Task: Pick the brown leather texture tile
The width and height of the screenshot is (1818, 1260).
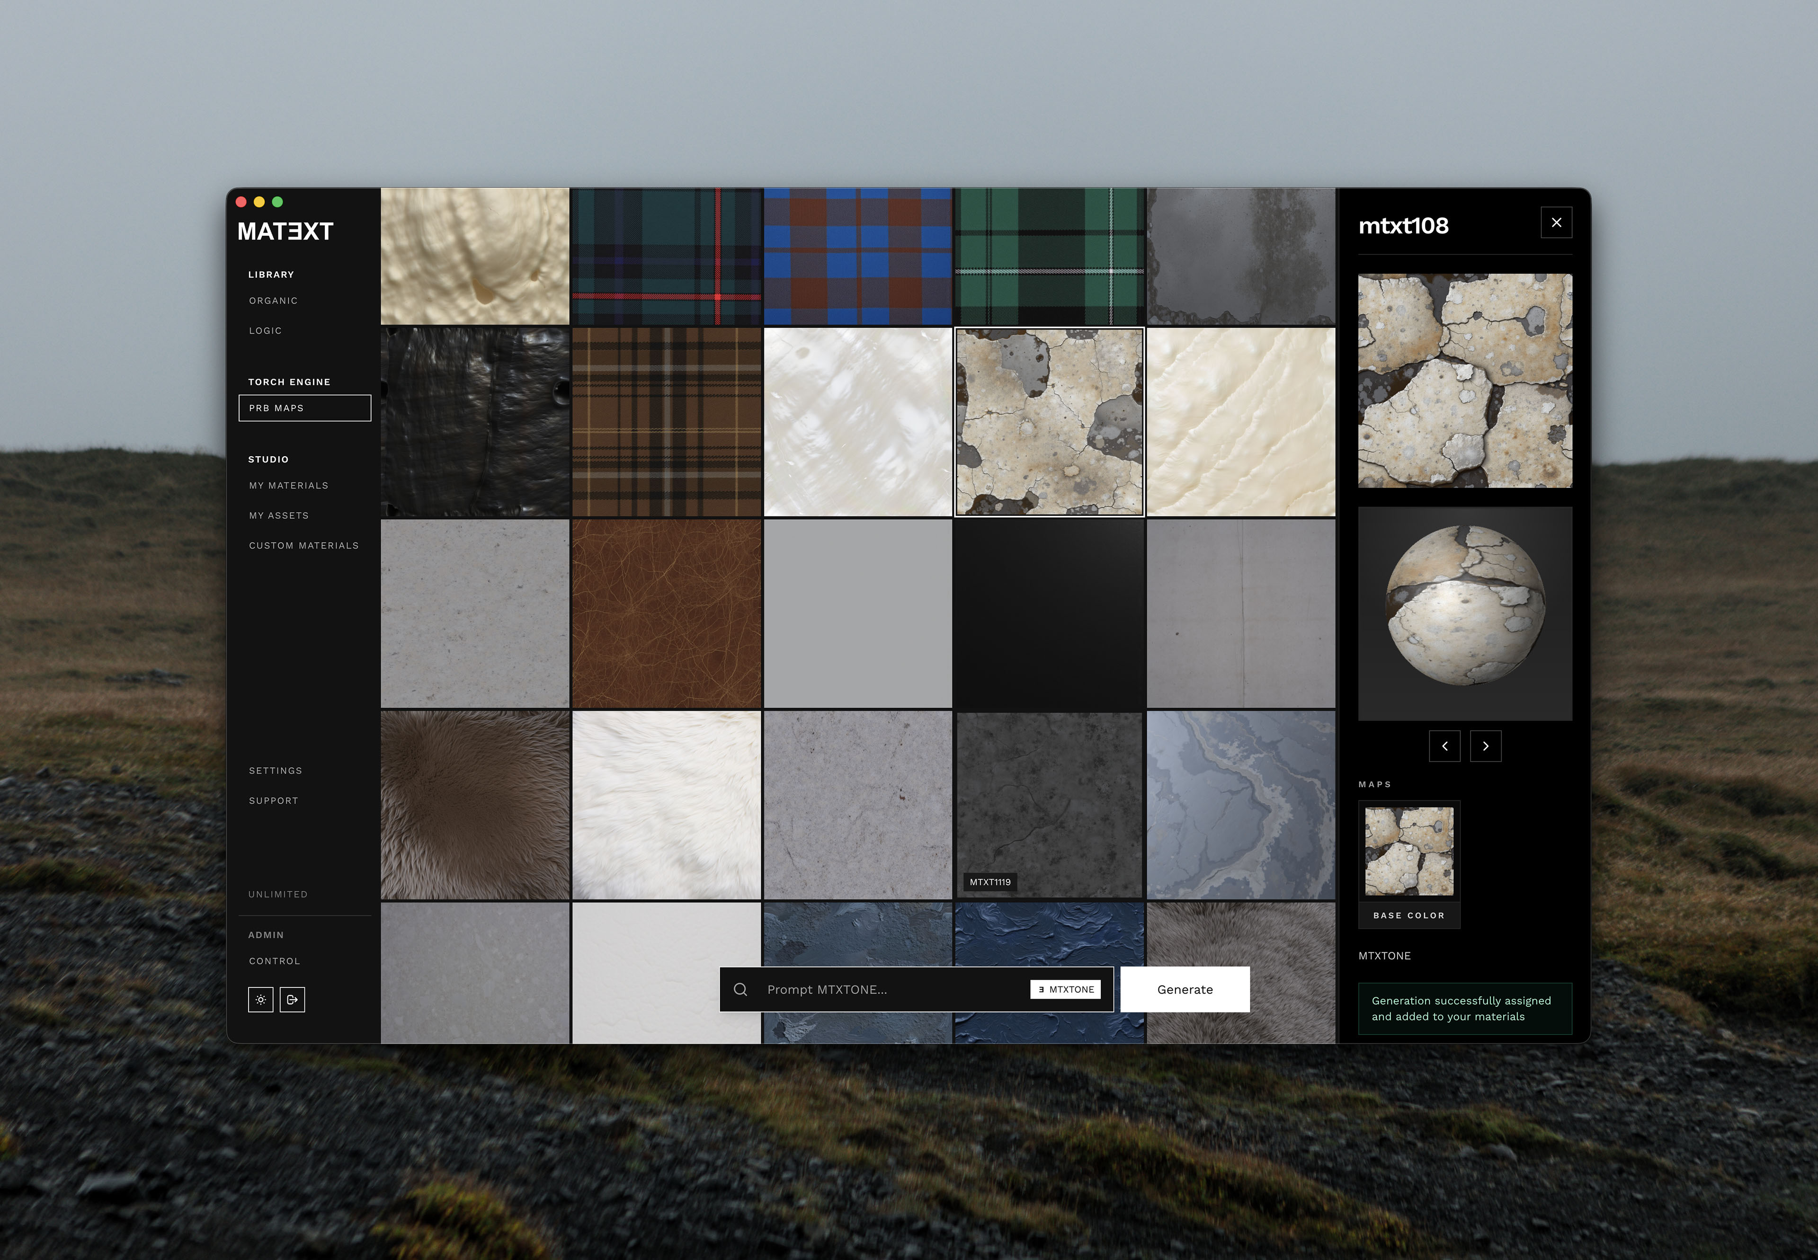Action: 667,613
